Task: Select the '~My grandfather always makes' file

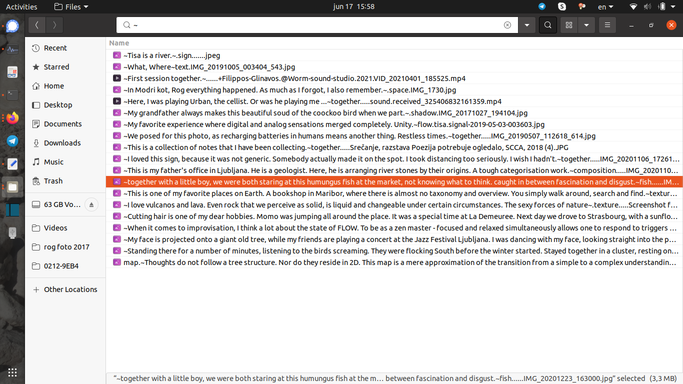Action: coord(394,113)
